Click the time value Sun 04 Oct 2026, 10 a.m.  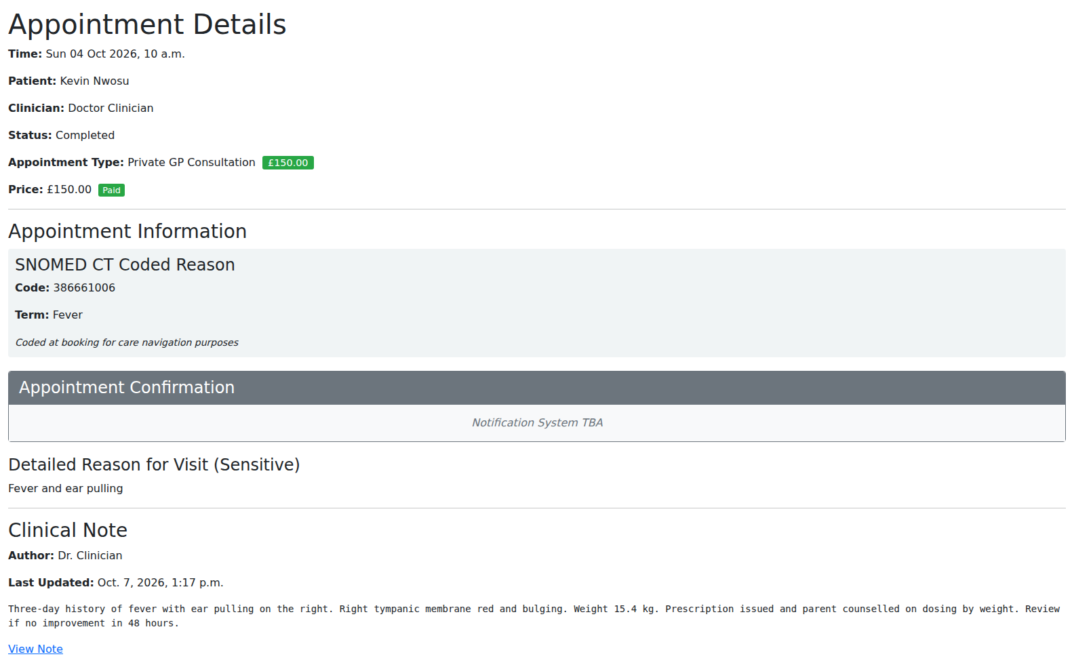(x=115, y=54)
